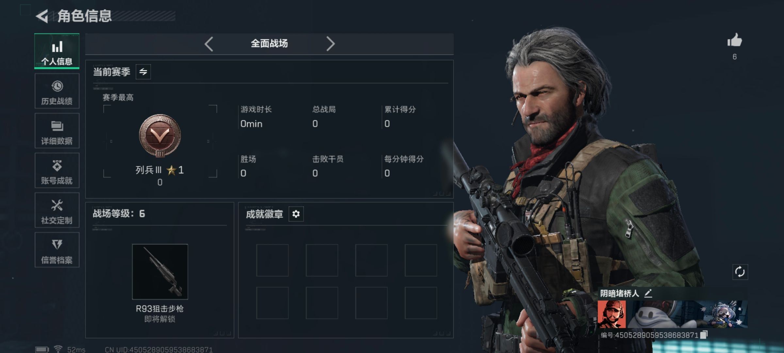The image size is (784, 353).
Task: Give a thumbs-up like to this profile
Action: pos(735,41)
